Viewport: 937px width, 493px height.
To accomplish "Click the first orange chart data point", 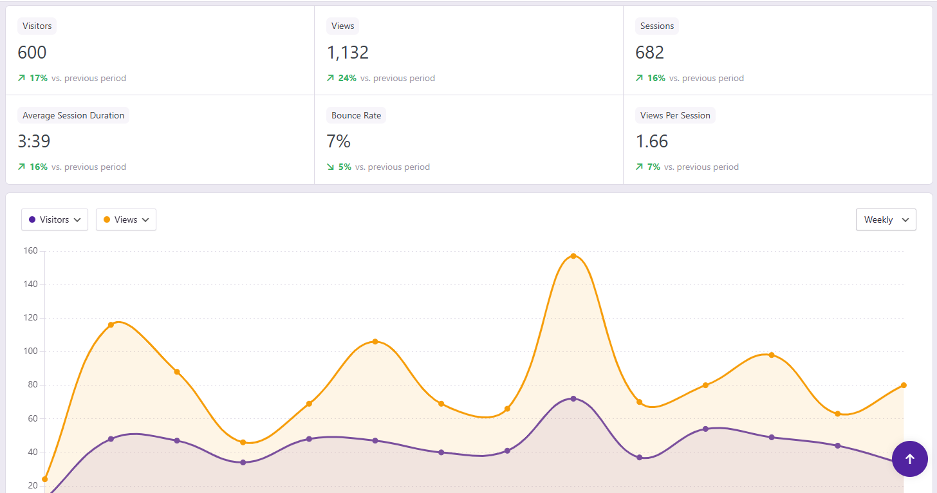I will pyautogui.click(x=44, y=479).
